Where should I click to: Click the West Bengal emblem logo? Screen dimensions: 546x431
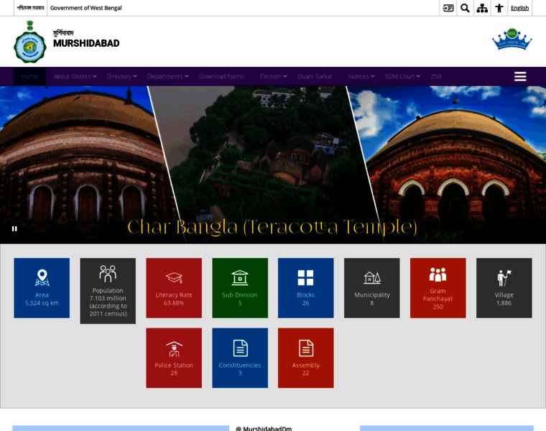point(30,42)
